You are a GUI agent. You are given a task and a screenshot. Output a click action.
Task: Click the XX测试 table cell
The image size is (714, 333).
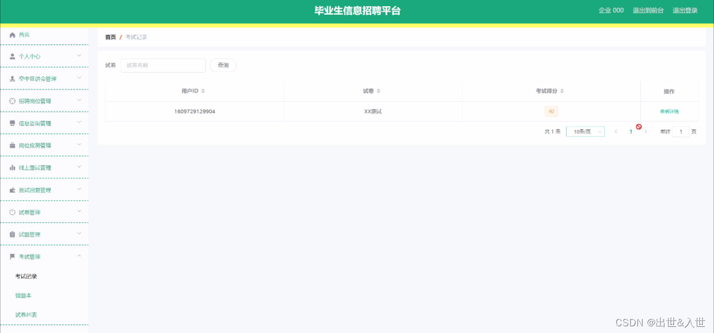[x=373, y=111]
